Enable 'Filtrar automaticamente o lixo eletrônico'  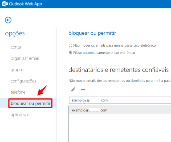point(70,53)
